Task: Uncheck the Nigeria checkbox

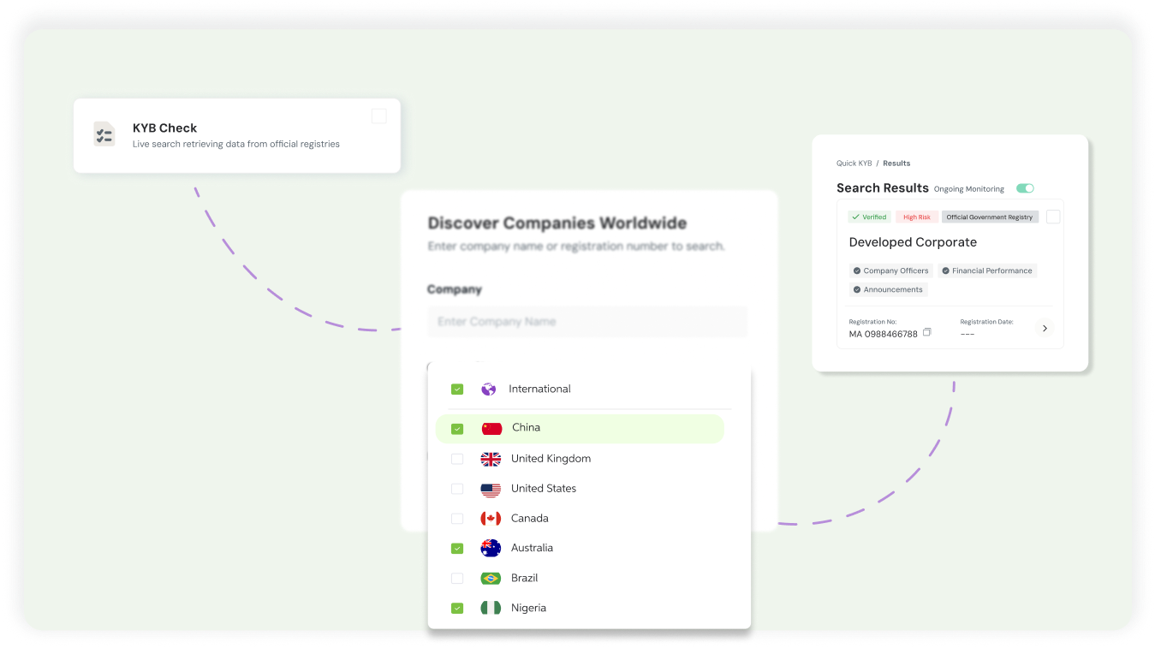Action: (x=457, y=608)
